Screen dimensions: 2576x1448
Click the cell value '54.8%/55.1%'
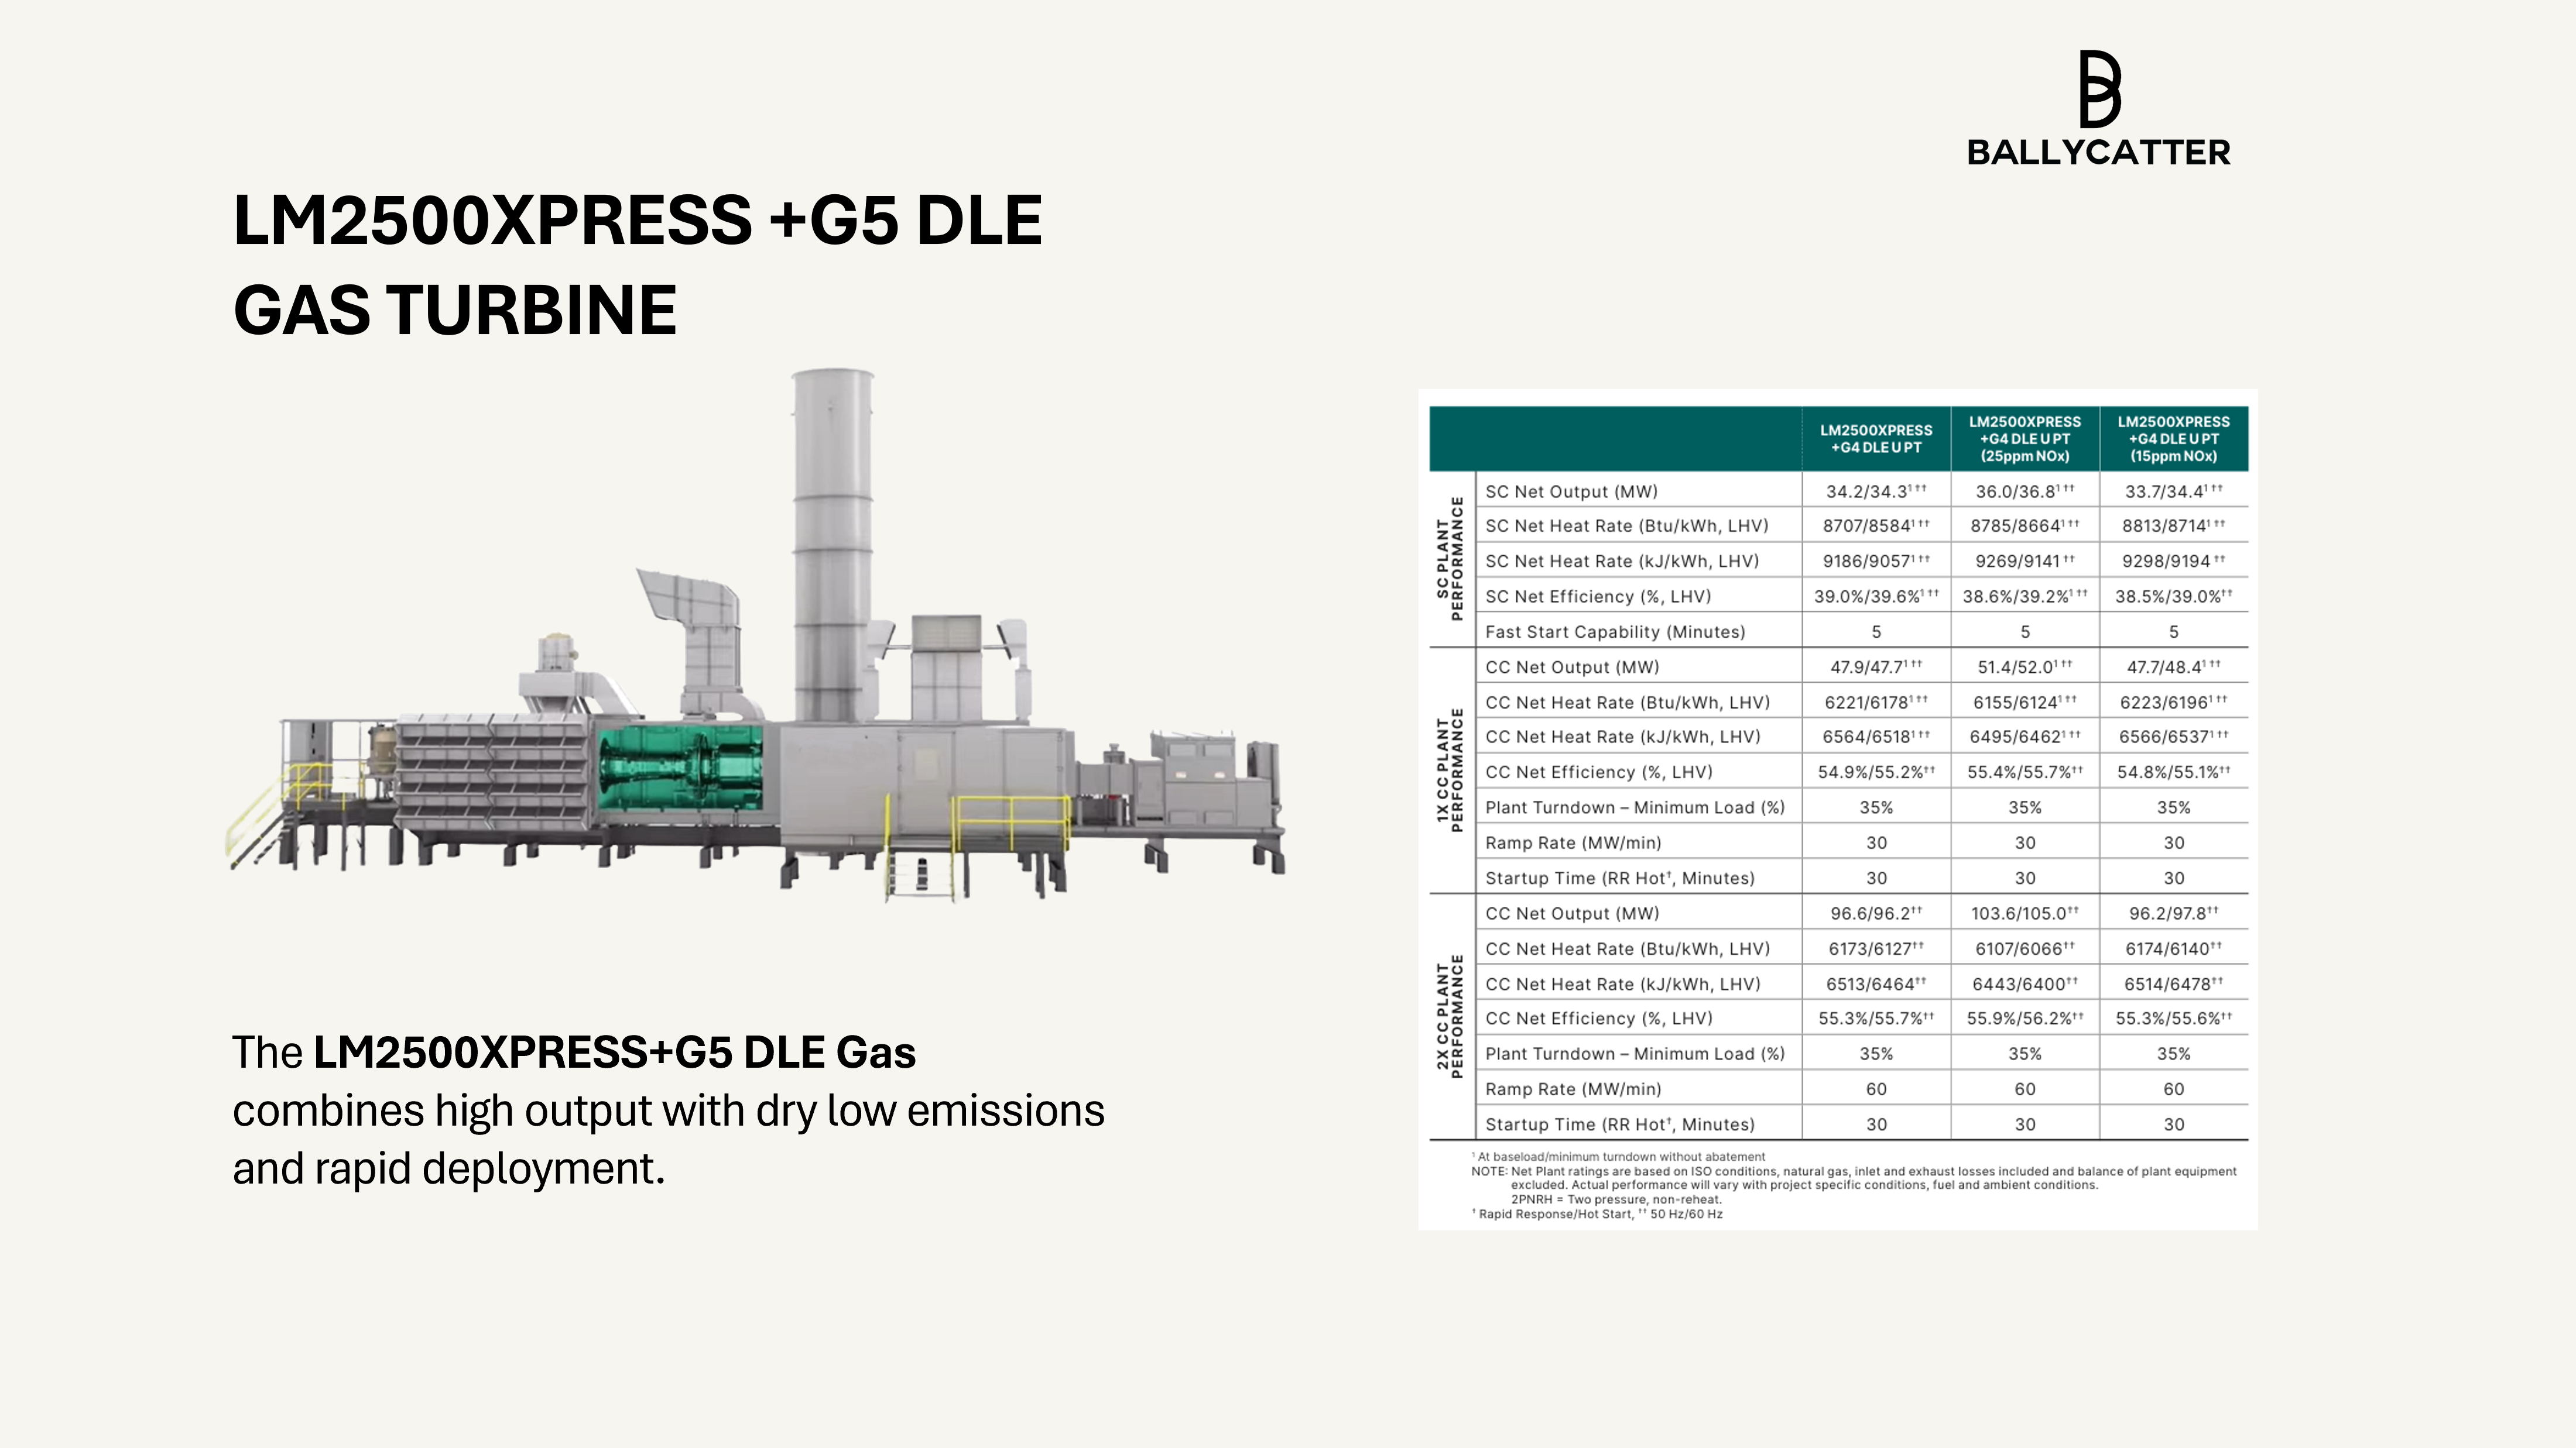2174,772
